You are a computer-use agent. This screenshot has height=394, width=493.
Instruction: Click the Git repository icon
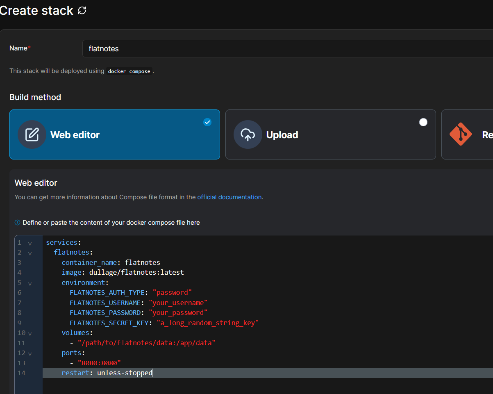(461, 134)
